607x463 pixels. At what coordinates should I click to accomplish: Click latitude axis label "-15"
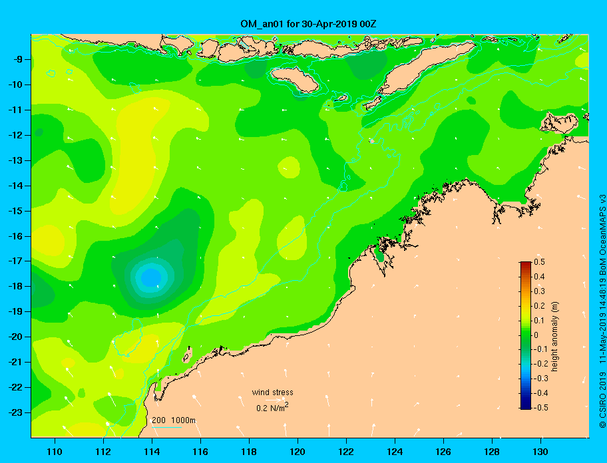point(15,211)
